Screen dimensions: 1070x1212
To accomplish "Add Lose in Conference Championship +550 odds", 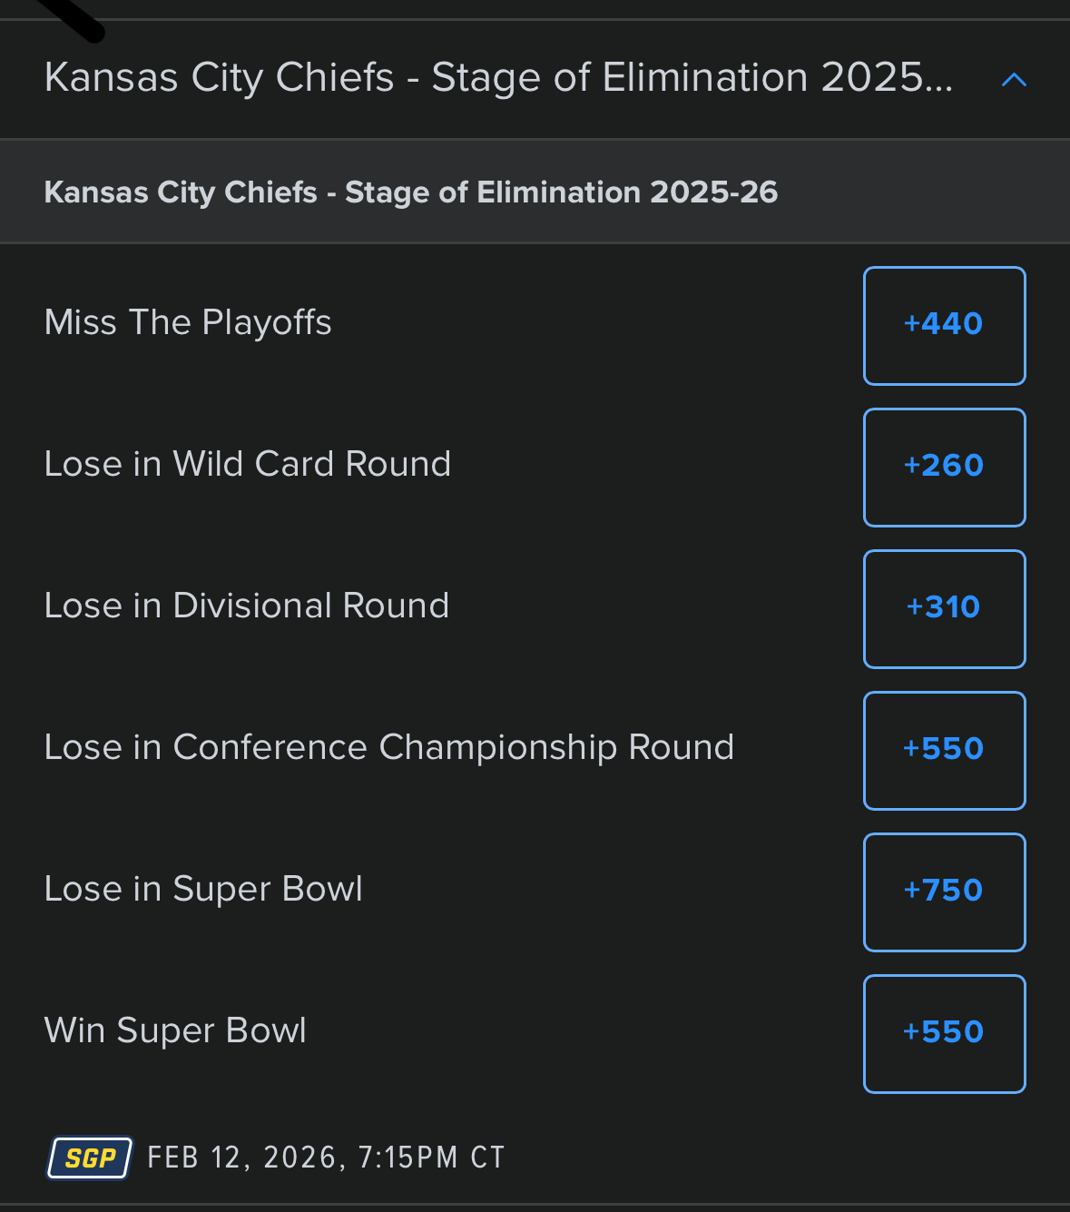I will (944, 750).
